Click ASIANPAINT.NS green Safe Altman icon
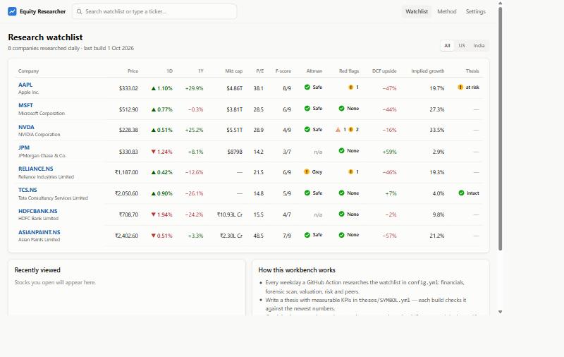The height and width of the screenshot is (357, 564). (307, 235)
